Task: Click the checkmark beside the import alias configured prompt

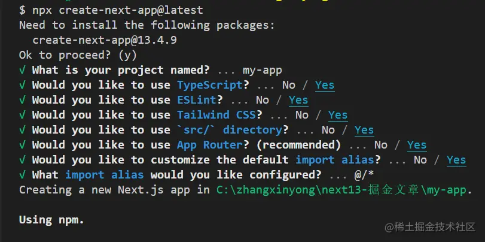Action: (x=22, y=175)
